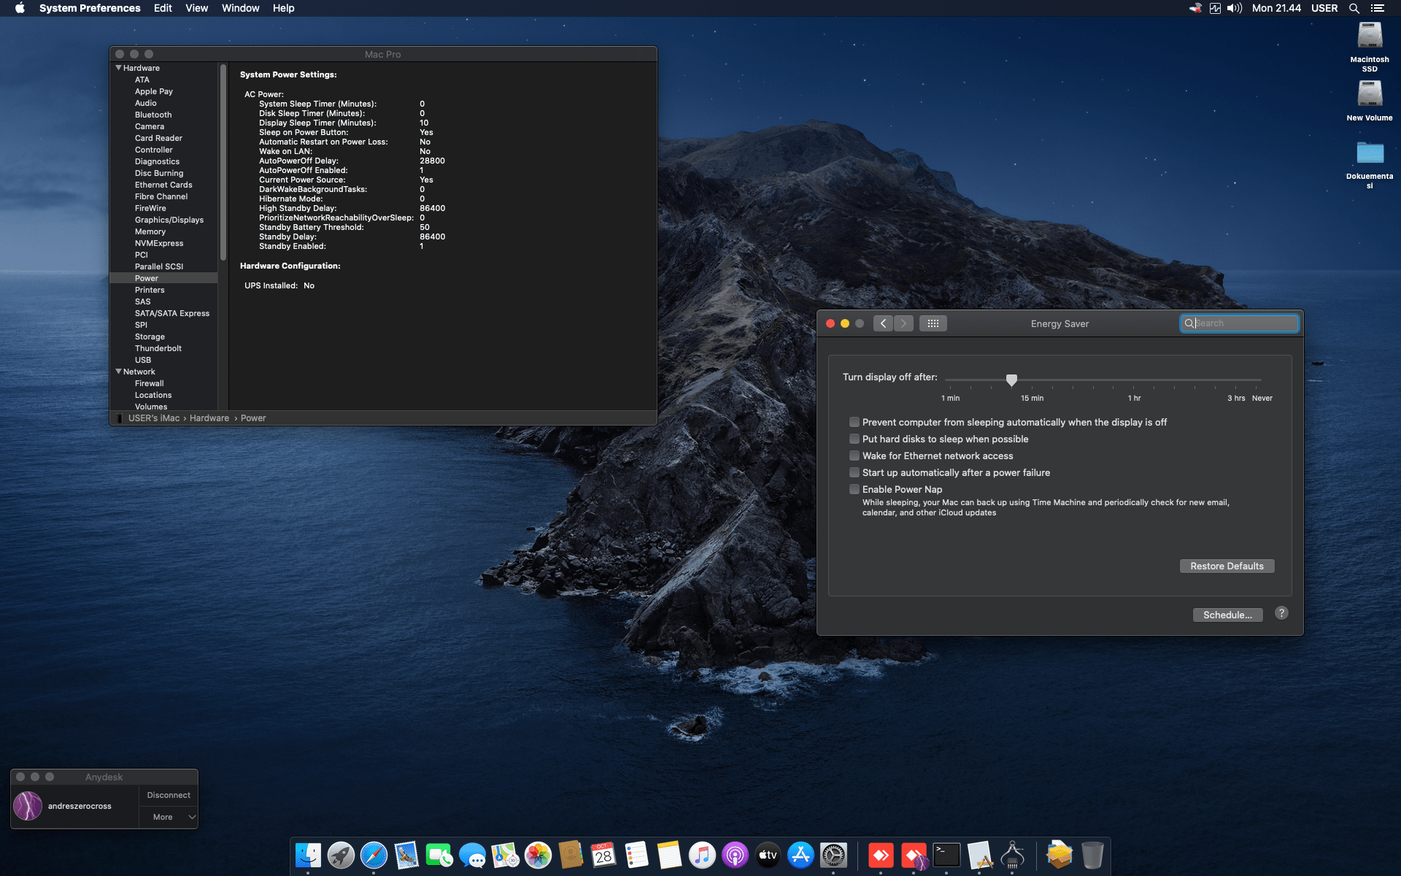
Task: Show all preference panes via grid icon
Action: point(933,323)
